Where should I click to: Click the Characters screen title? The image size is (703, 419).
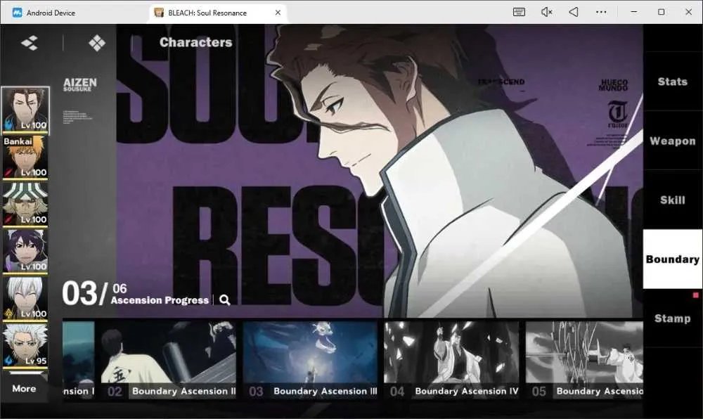pyautogui.click(x=196, y=42)
